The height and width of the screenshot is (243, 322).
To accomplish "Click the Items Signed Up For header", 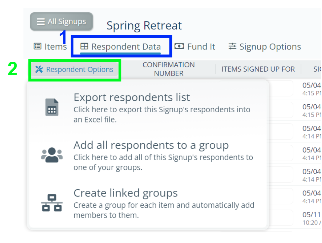I will (258, 69).
